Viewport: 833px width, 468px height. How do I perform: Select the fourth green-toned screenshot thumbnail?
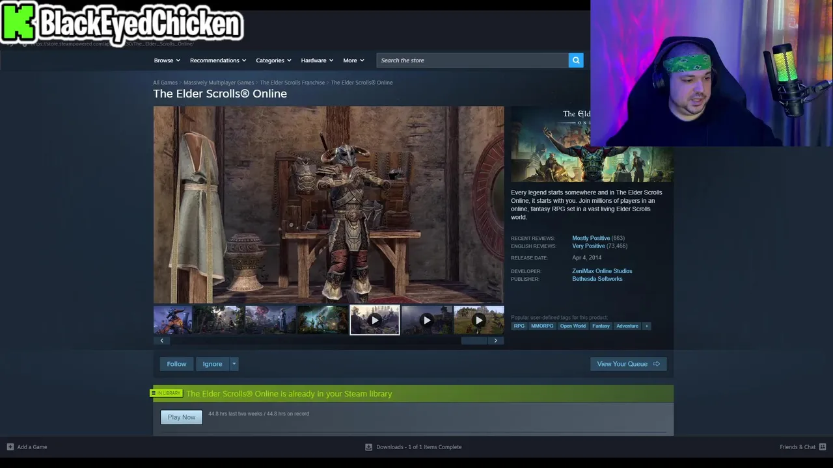click(322, 320)
